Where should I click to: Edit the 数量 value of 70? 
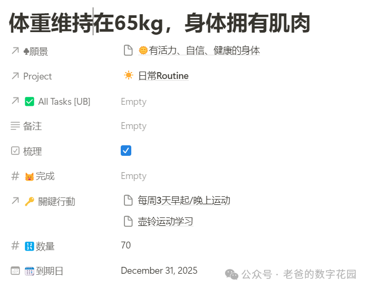tap(126, 245)
